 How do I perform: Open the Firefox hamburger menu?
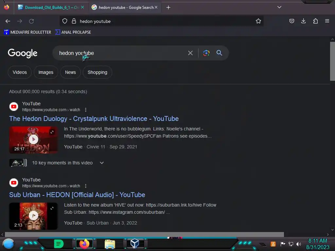pos(327,21)
